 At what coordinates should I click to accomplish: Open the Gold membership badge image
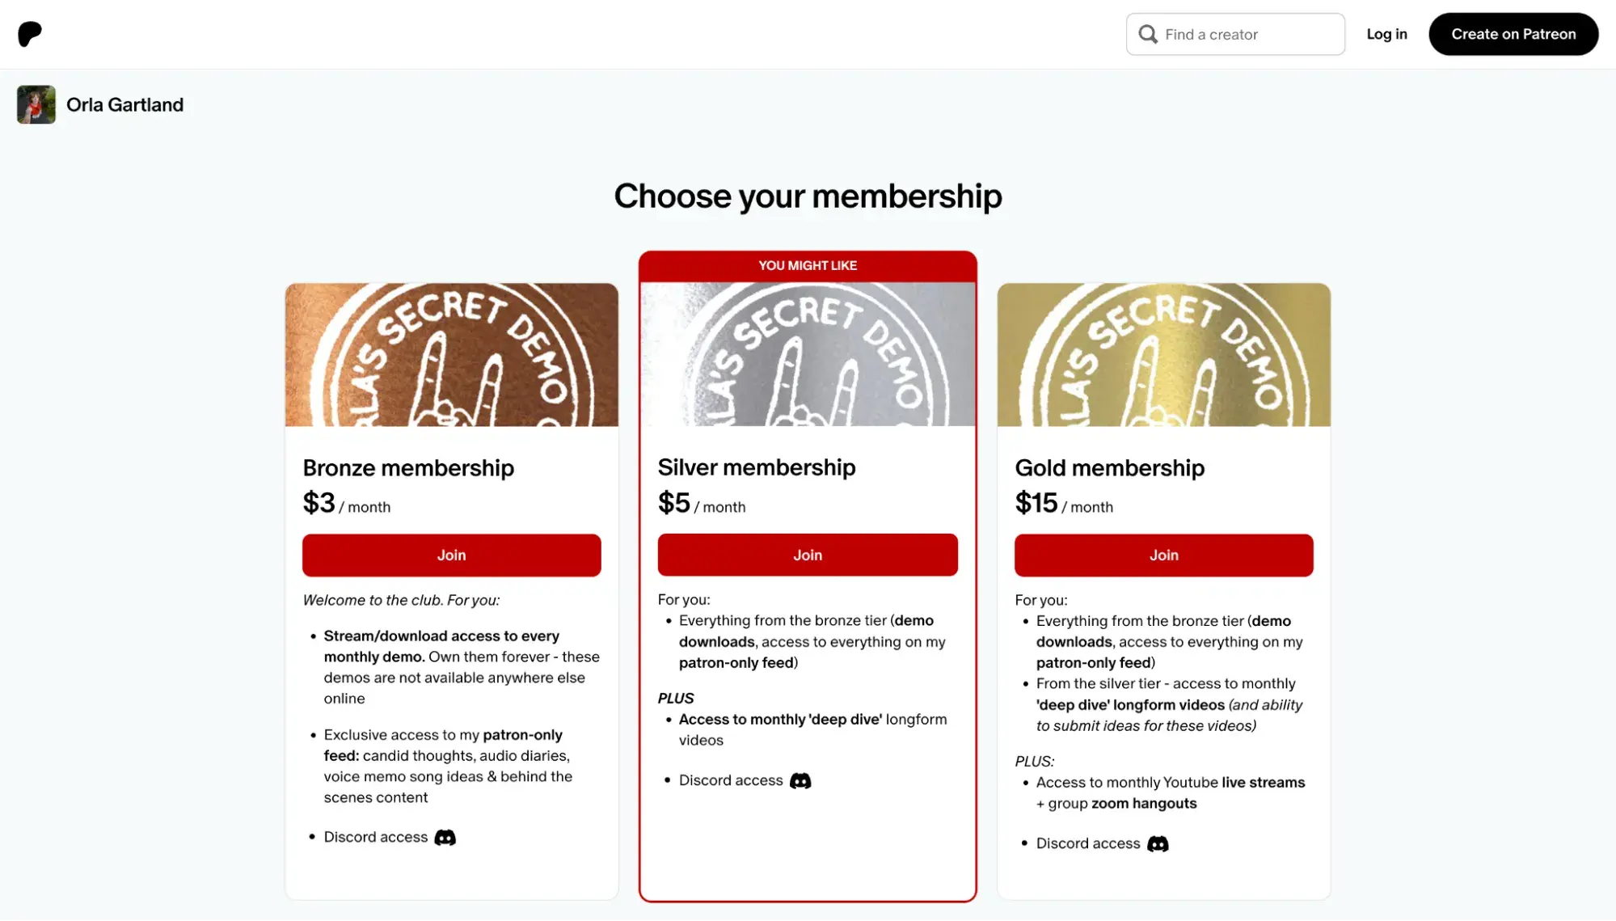coord(1163,354)
